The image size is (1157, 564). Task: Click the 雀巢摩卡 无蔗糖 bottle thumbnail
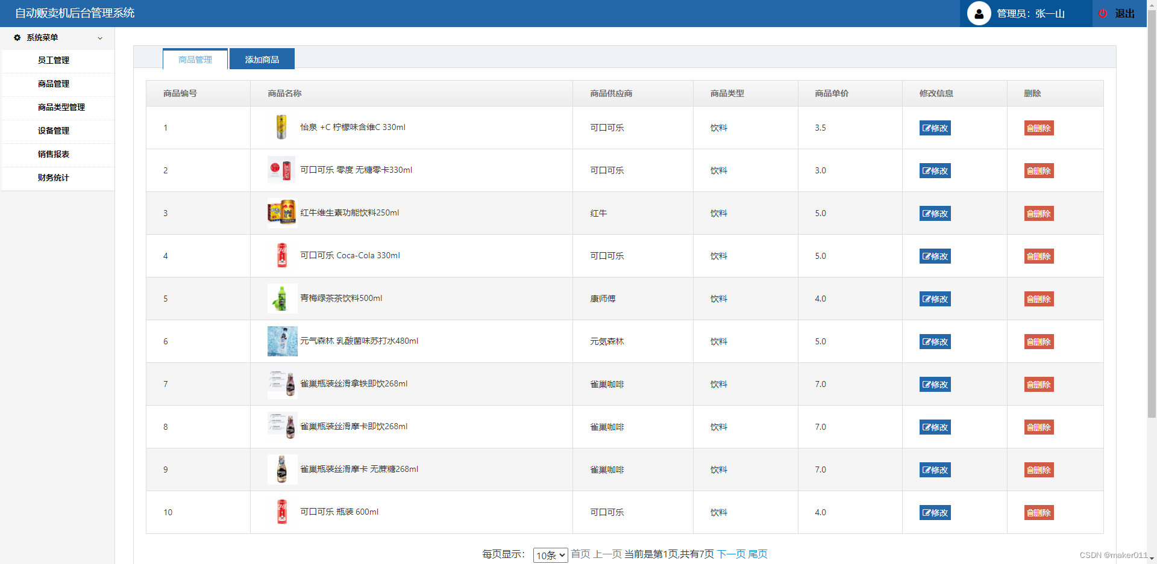pos(282,469)
